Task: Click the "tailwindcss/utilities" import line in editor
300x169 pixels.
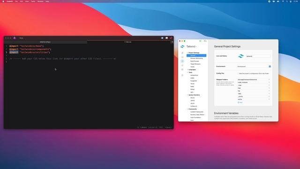Action: pyautogui.click(x=30, y=52)
